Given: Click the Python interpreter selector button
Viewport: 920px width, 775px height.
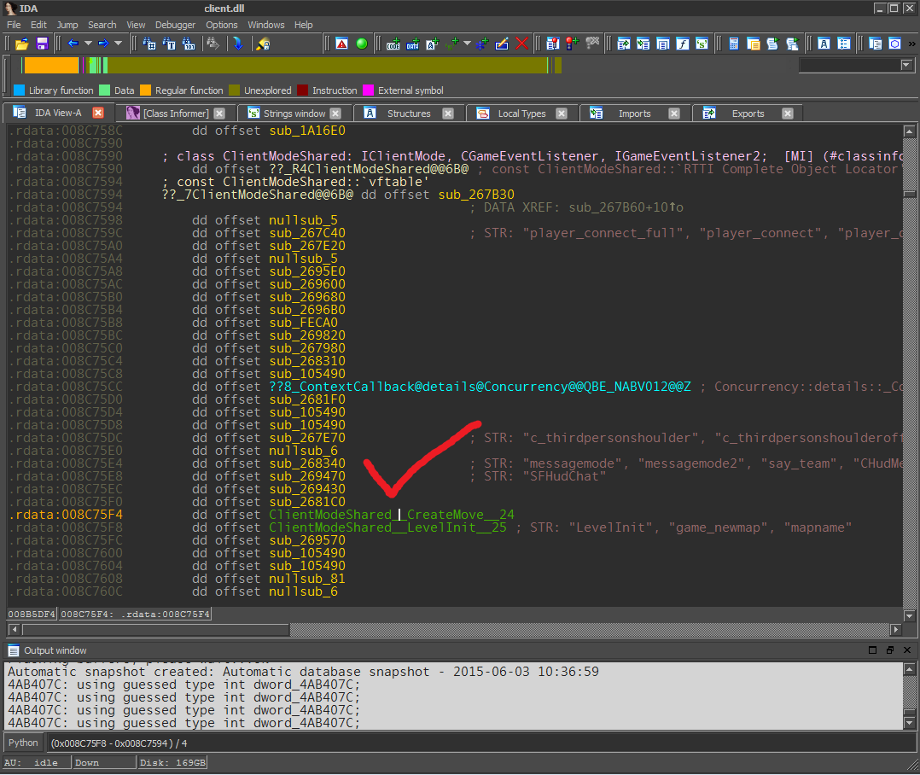Looking at the screenshot, I should [23, 743].
